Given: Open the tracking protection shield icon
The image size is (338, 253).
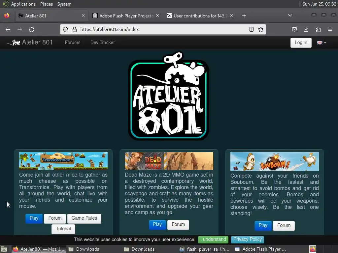Looking at the screenshot, I should 65,29.
